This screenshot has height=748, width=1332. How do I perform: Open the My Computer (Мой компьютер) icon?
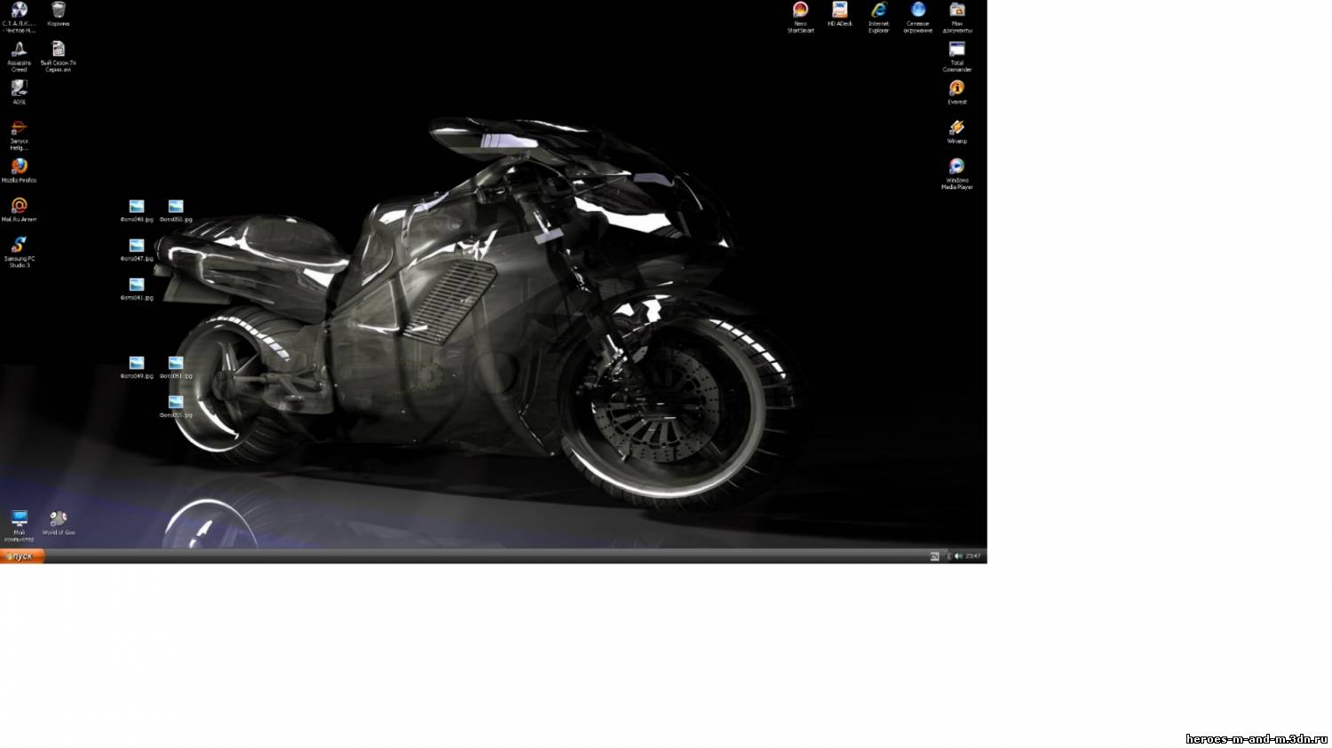(x=20, y=519)
